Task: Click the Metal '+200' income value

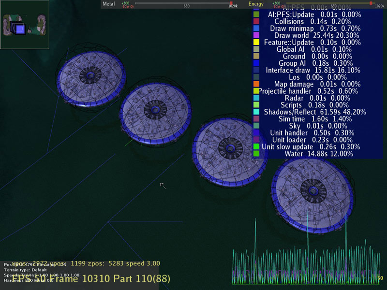Action: [x=125, y=3]
